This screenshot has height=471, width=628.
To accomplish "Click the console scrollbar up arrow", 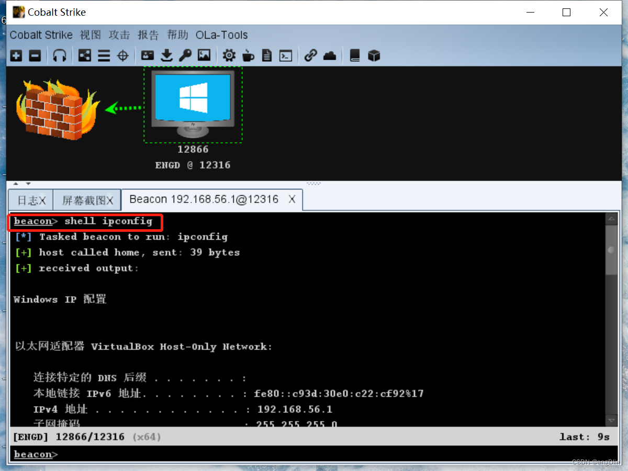I will tap(611, 218).
